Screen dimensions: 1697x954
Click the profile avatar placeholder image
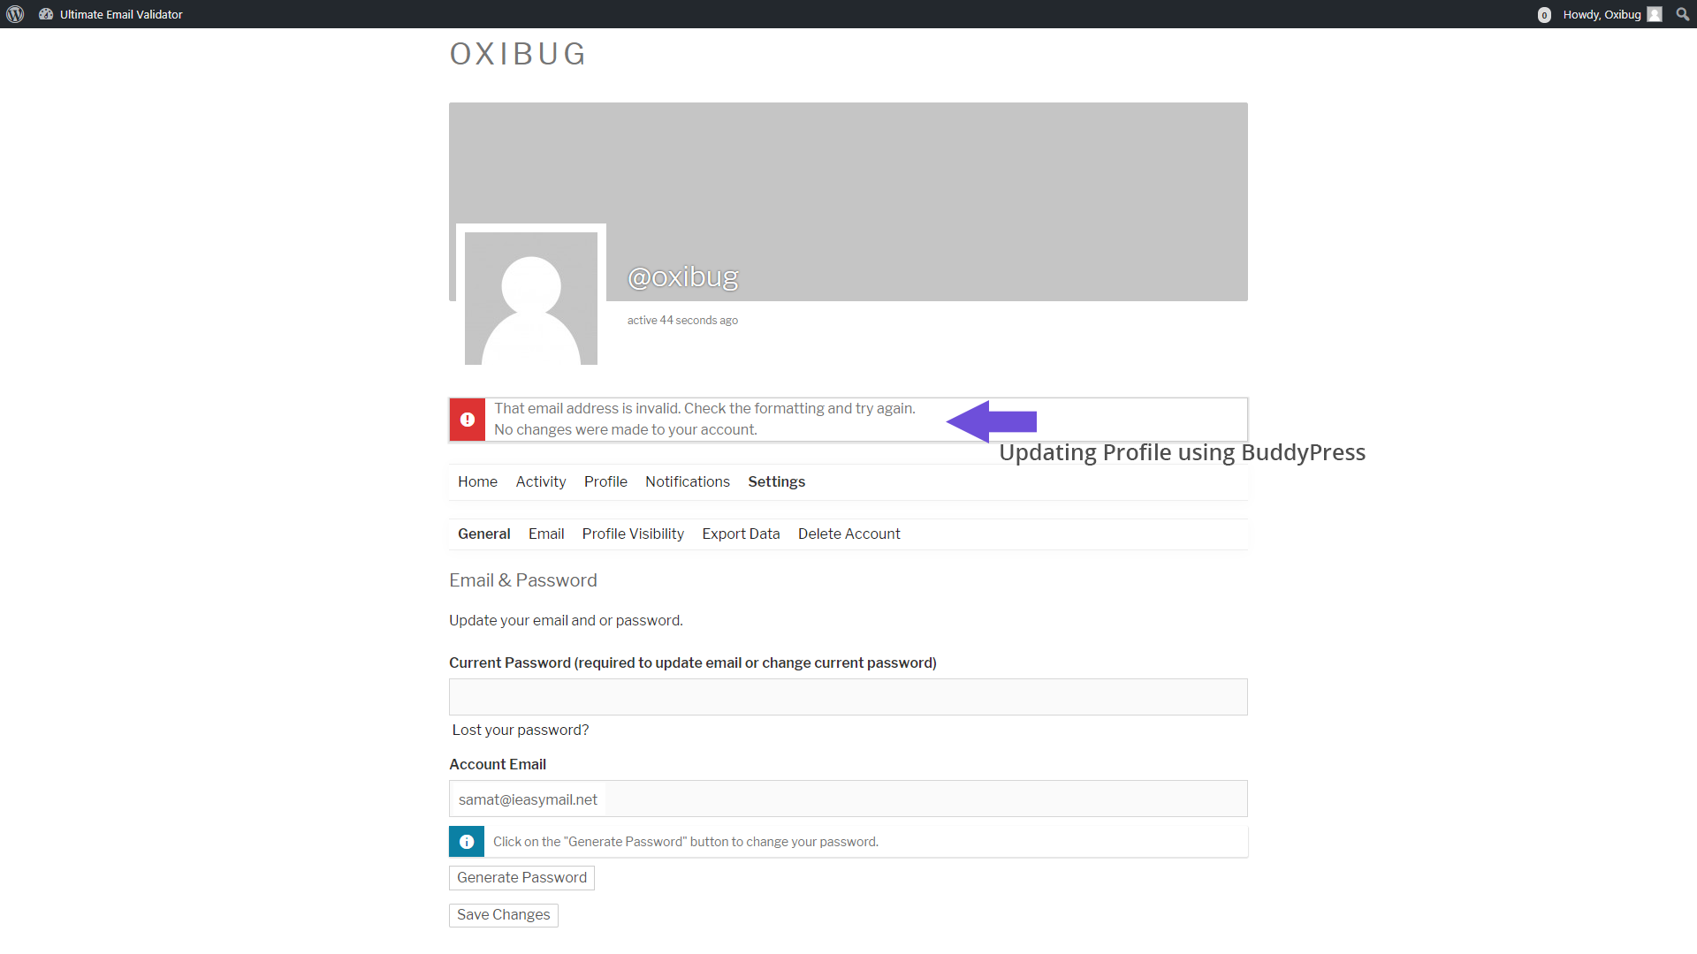click(531, 299)
